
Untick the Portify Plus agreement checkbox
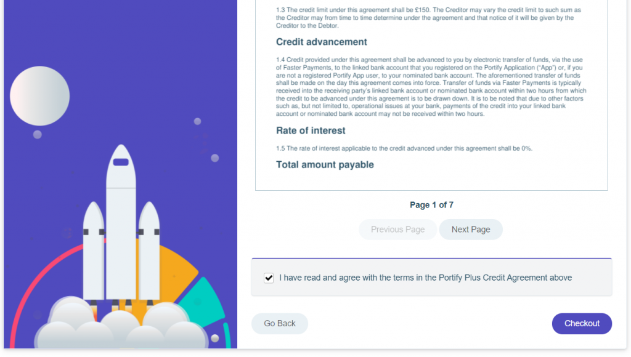(x=269, y=278)
